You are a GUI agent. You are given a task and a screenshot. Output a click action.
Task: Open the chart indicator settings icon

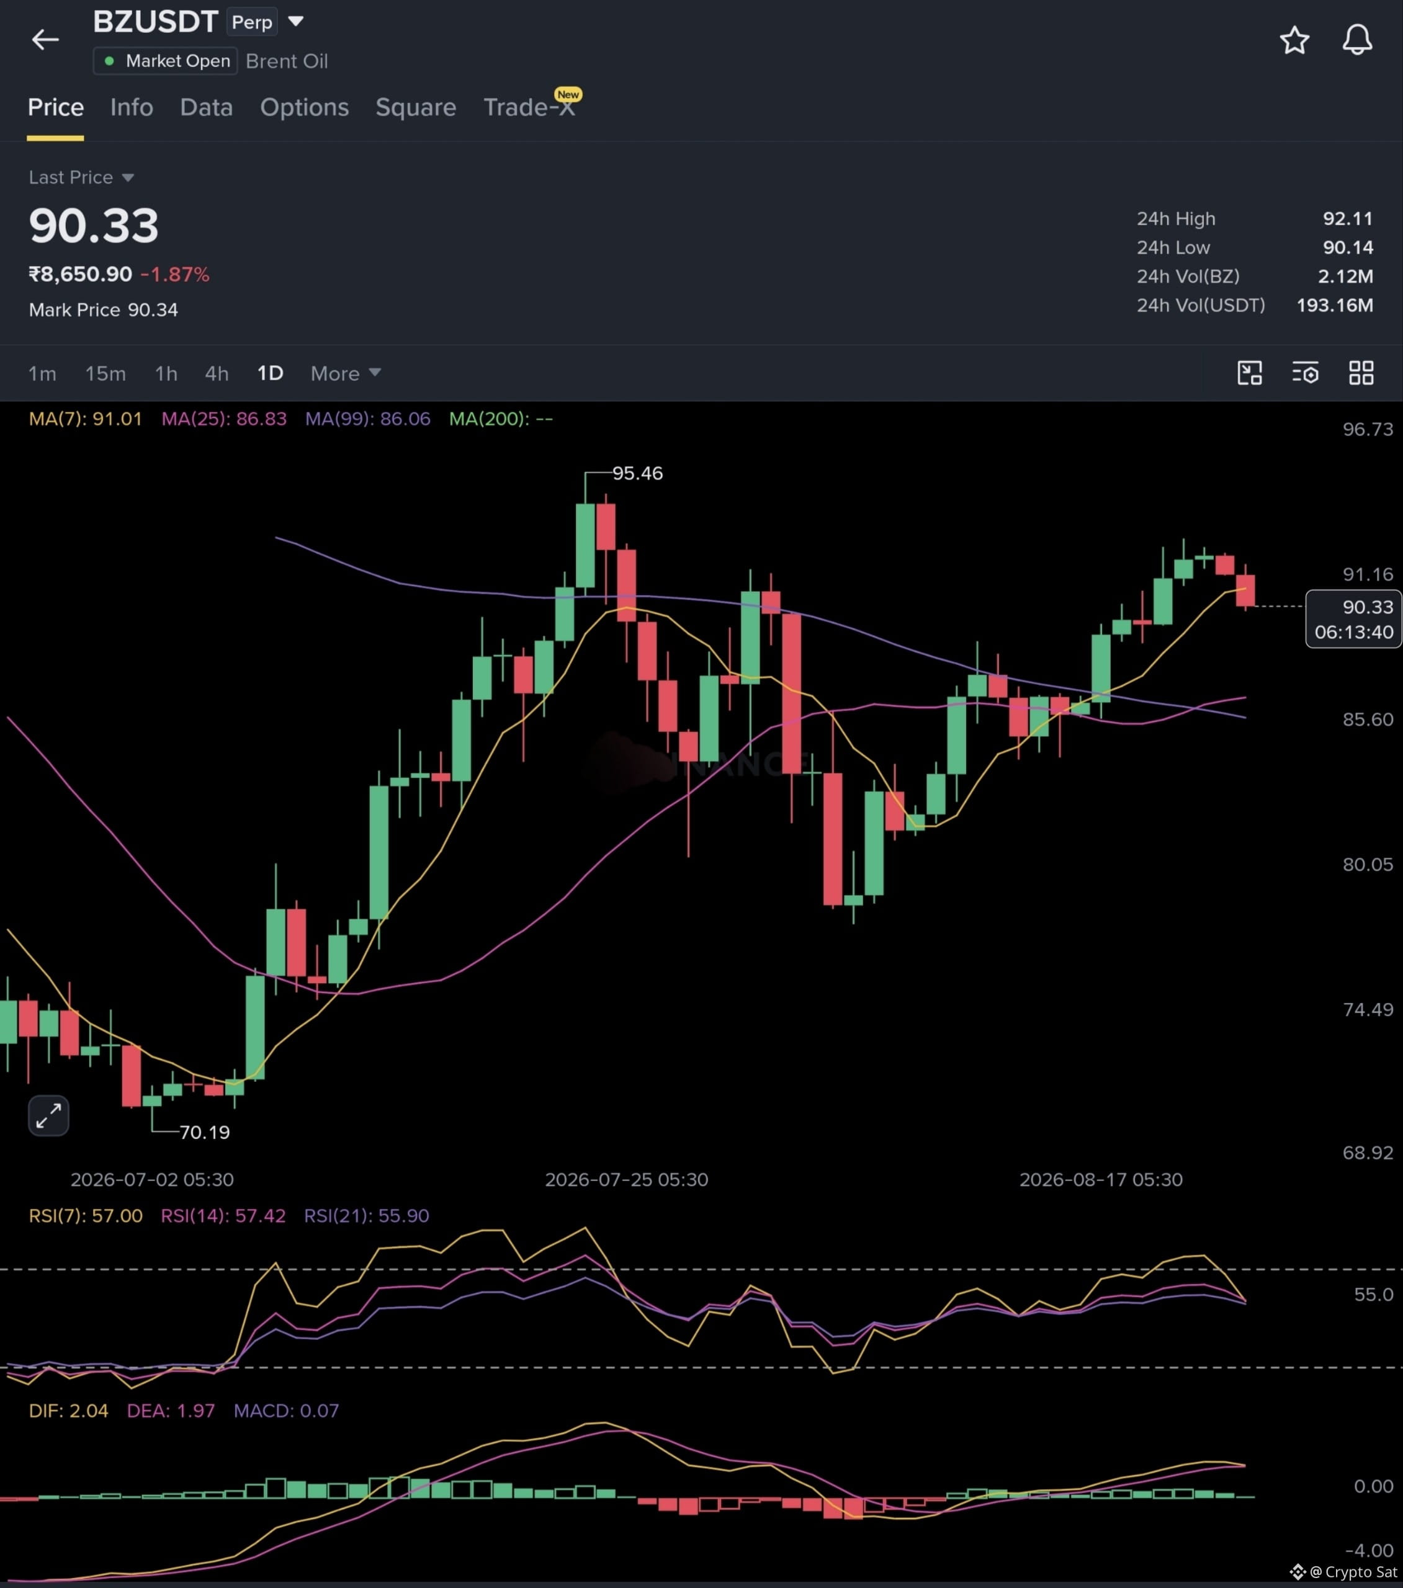[1305, 373]
